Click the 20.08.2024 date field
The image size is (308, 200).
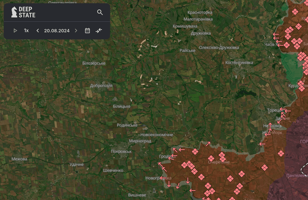pyautogui.click(x=57, y=31)
